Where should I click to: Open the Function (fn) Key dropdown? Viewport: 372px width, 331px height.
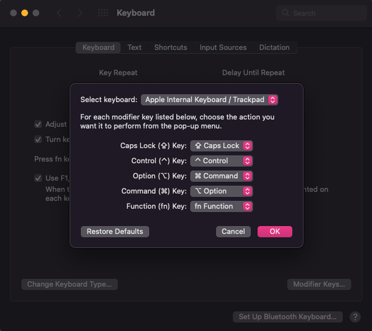click(x=222, y=206)
